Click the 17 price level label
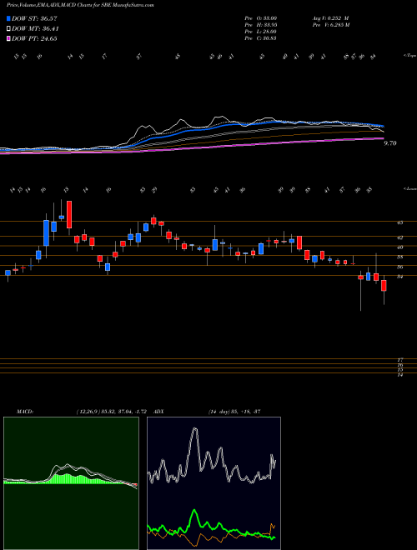 click(x=400, y=360)
